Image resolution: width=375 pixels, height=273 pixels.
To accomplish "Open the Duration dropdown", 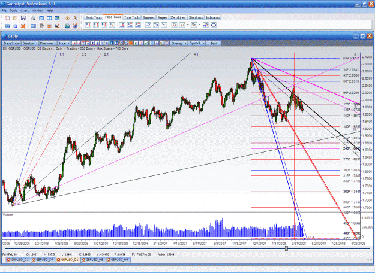I will 30,43.
